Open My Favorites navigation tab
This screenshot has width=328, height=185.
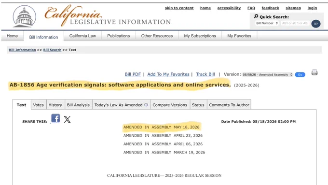click(x=239, y=36)
